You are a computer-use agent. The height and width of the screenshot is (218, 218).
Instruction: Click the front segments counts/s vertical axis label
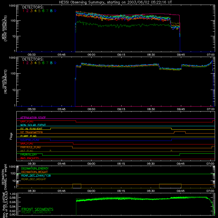(x=4, y=28)
